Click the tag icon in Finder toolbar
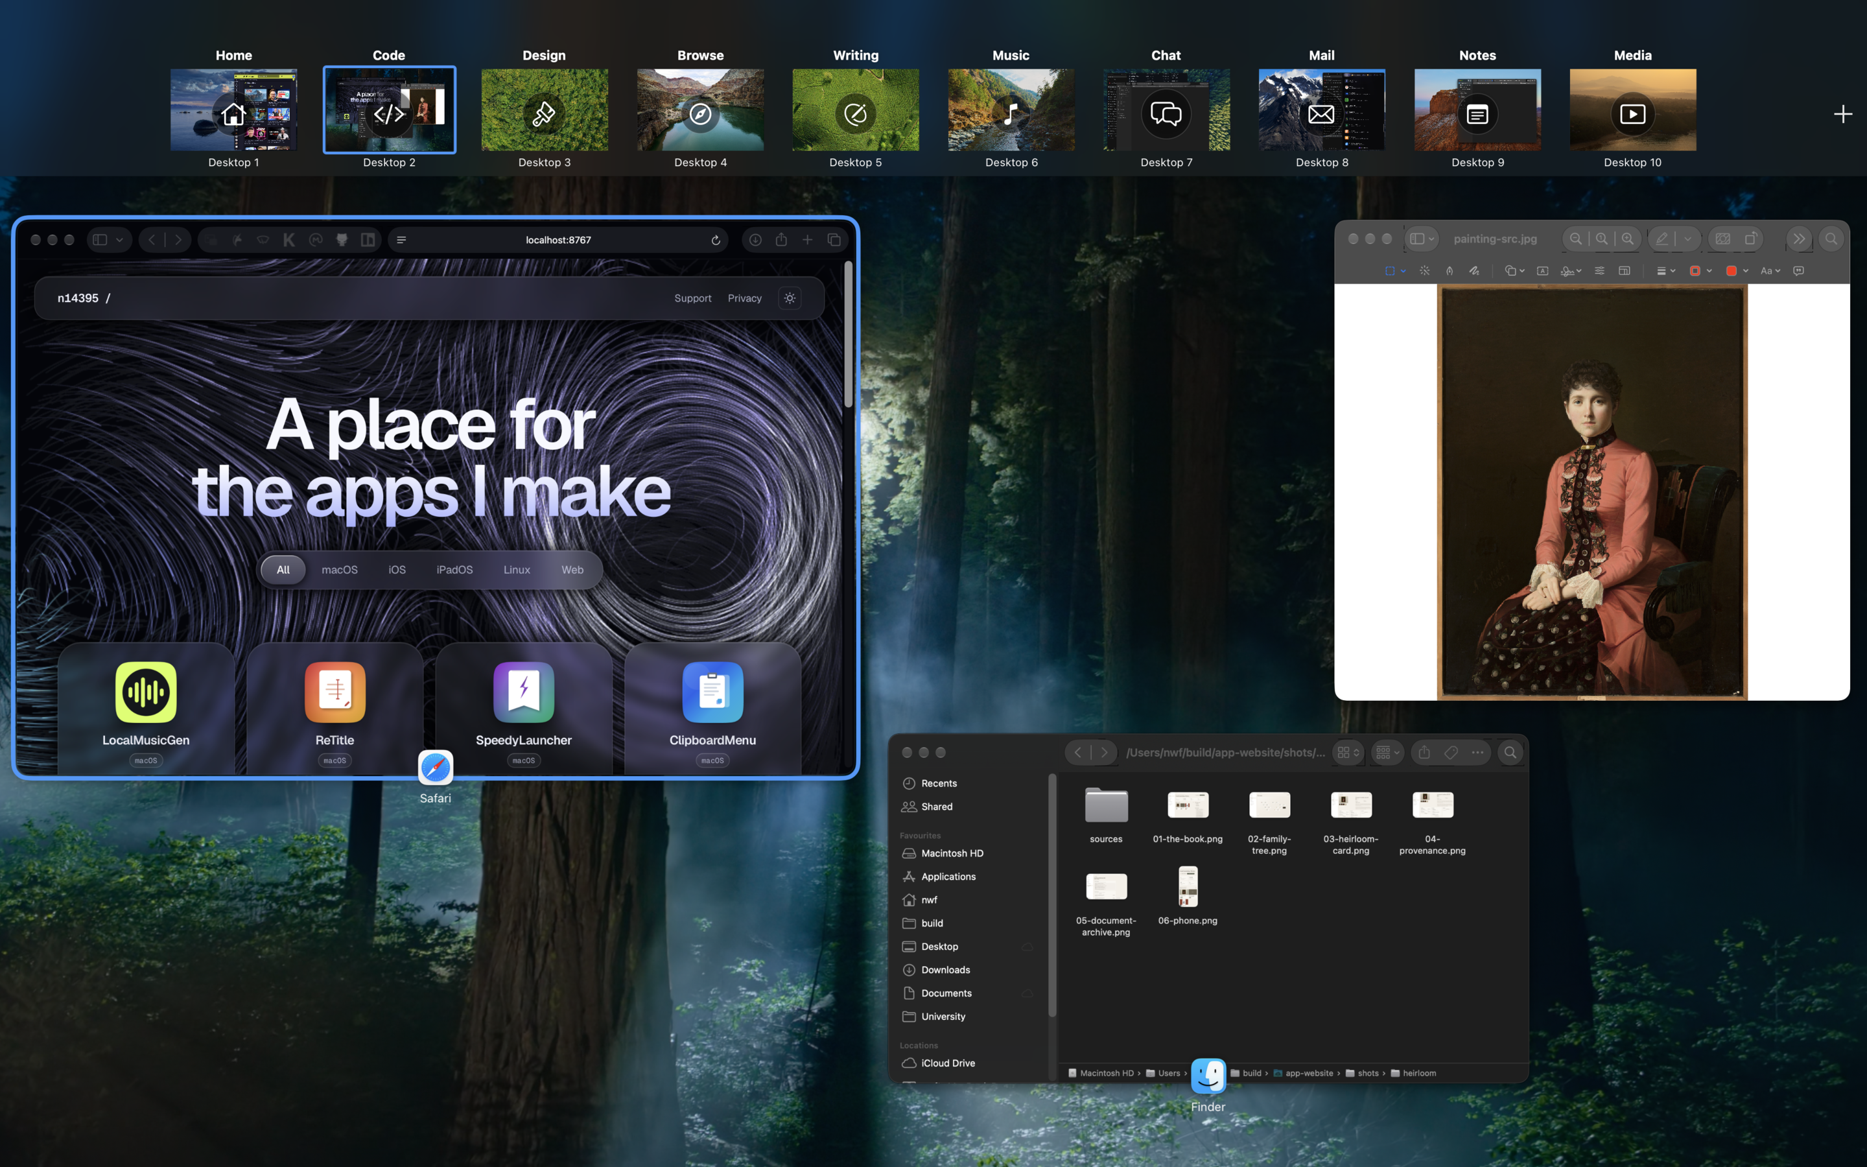 coord(1450,753)
